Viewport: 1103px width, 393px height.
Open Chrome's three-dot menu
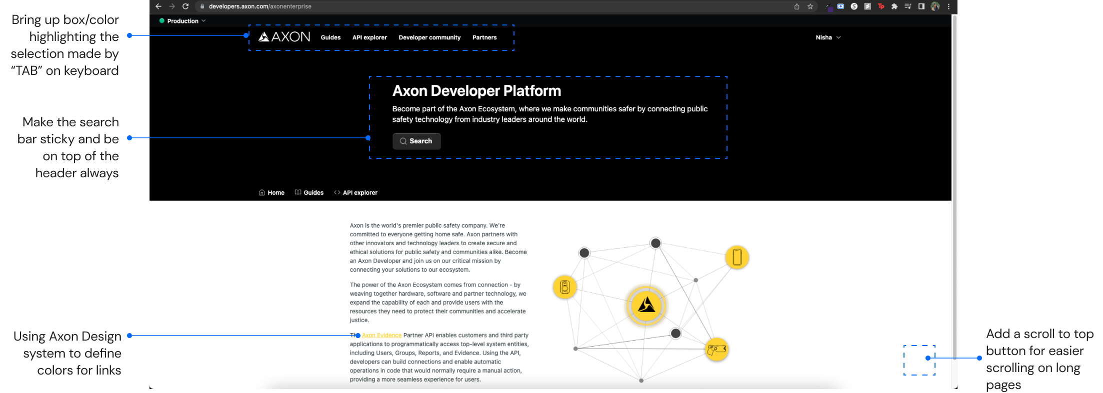[x=948, y=6]
